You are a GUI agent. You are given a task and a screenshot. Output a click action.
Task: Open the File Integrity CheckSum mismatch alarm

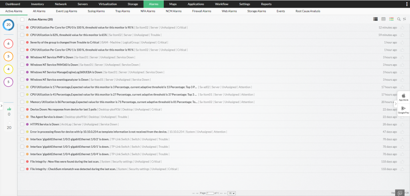click(73, 169)
